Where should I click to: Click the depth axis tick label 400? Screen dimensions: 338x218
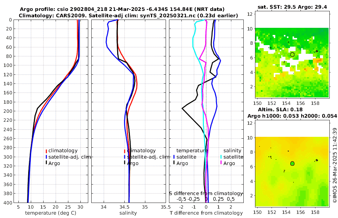pyautogui.click(x=8, y=203)
